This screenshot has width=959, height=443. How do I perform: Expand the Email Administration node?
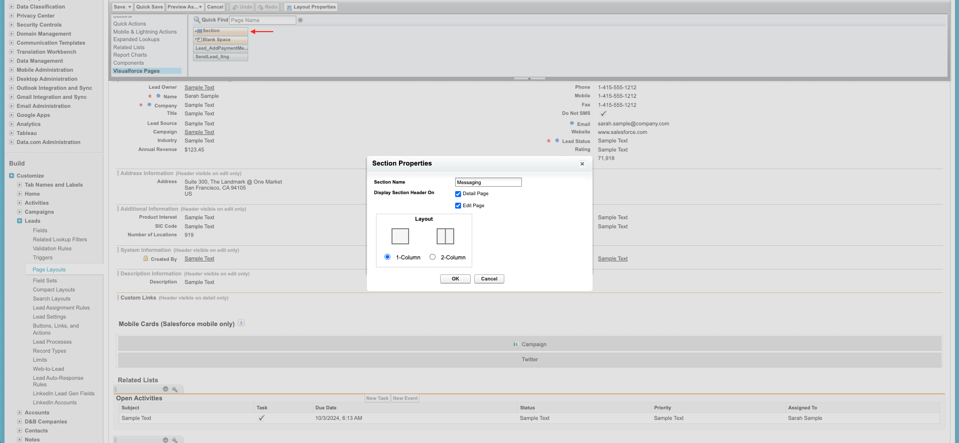12,106
